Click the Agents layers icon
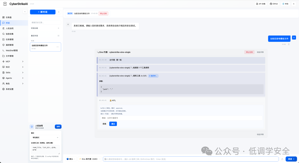Image resolution: width=299 pixels, height=163 pixels. (x=3, y=78)
